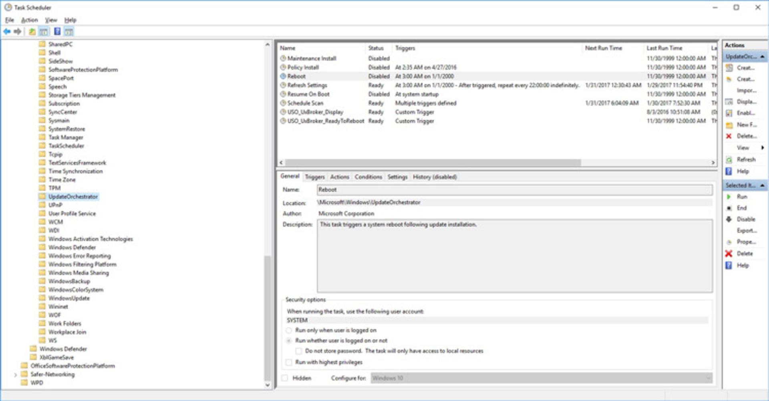Click the Disable down-arrow icon
Screen dimensions: 769x401
coord(729,219)
